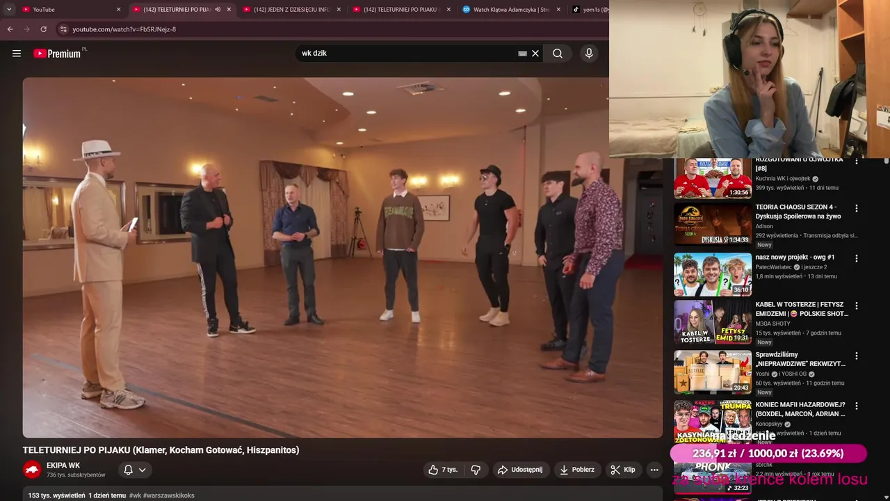Open EKIPA WK channel avatar
The width and height of the screenshot is (890, 501).
(x=32, y=470)
